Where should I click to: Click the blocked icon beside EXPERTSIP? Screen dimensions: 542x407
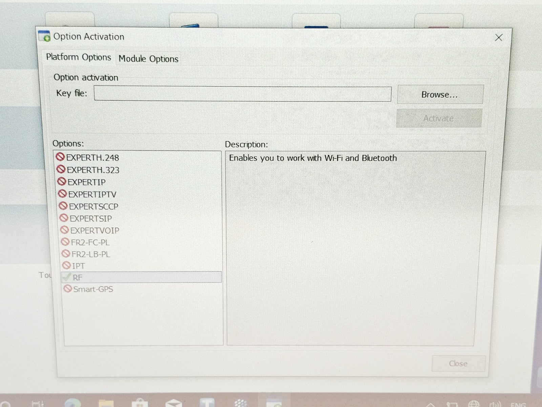coord(64,218)
